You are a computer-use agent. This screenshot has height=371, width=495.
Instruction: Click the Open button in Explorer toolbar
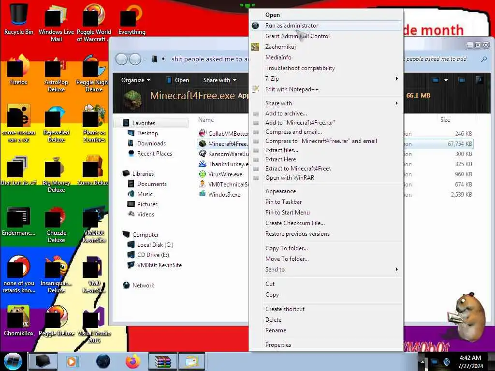point(177,80)
